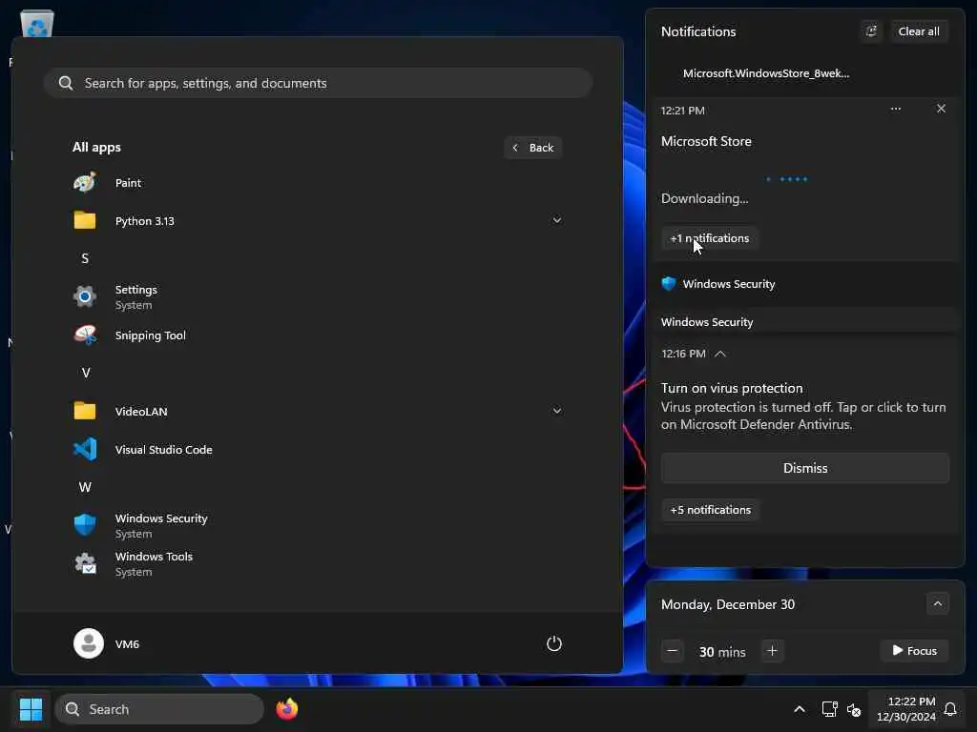Open the notification settings icon beside Clear all
977x732 pixels.
pyautogui.click(x=871, y=31)
